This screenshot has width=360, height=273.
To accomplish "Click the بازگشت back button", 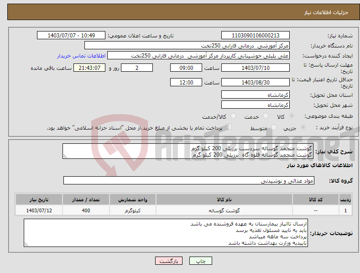I will [x=169, y=261].
